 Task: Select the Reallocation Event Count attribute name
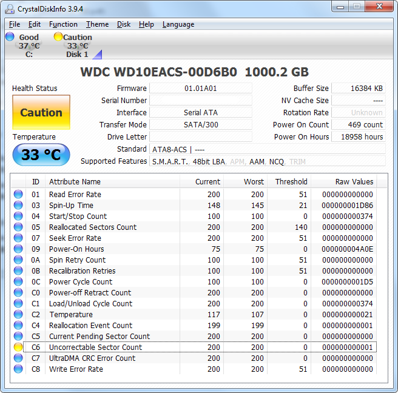click(90, 325)
